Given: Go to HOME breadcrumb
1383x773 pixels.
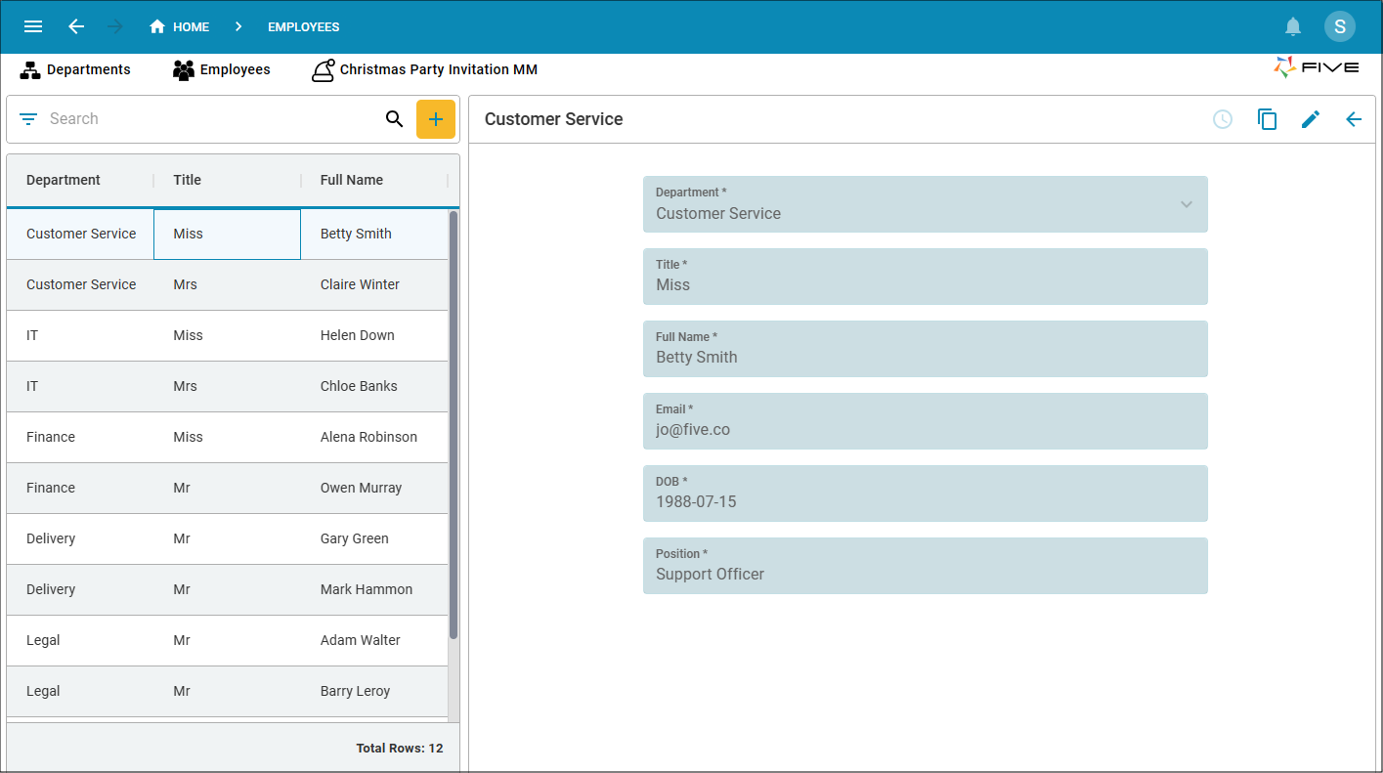Looking at the screenshot, I should [x=179, y=26].
